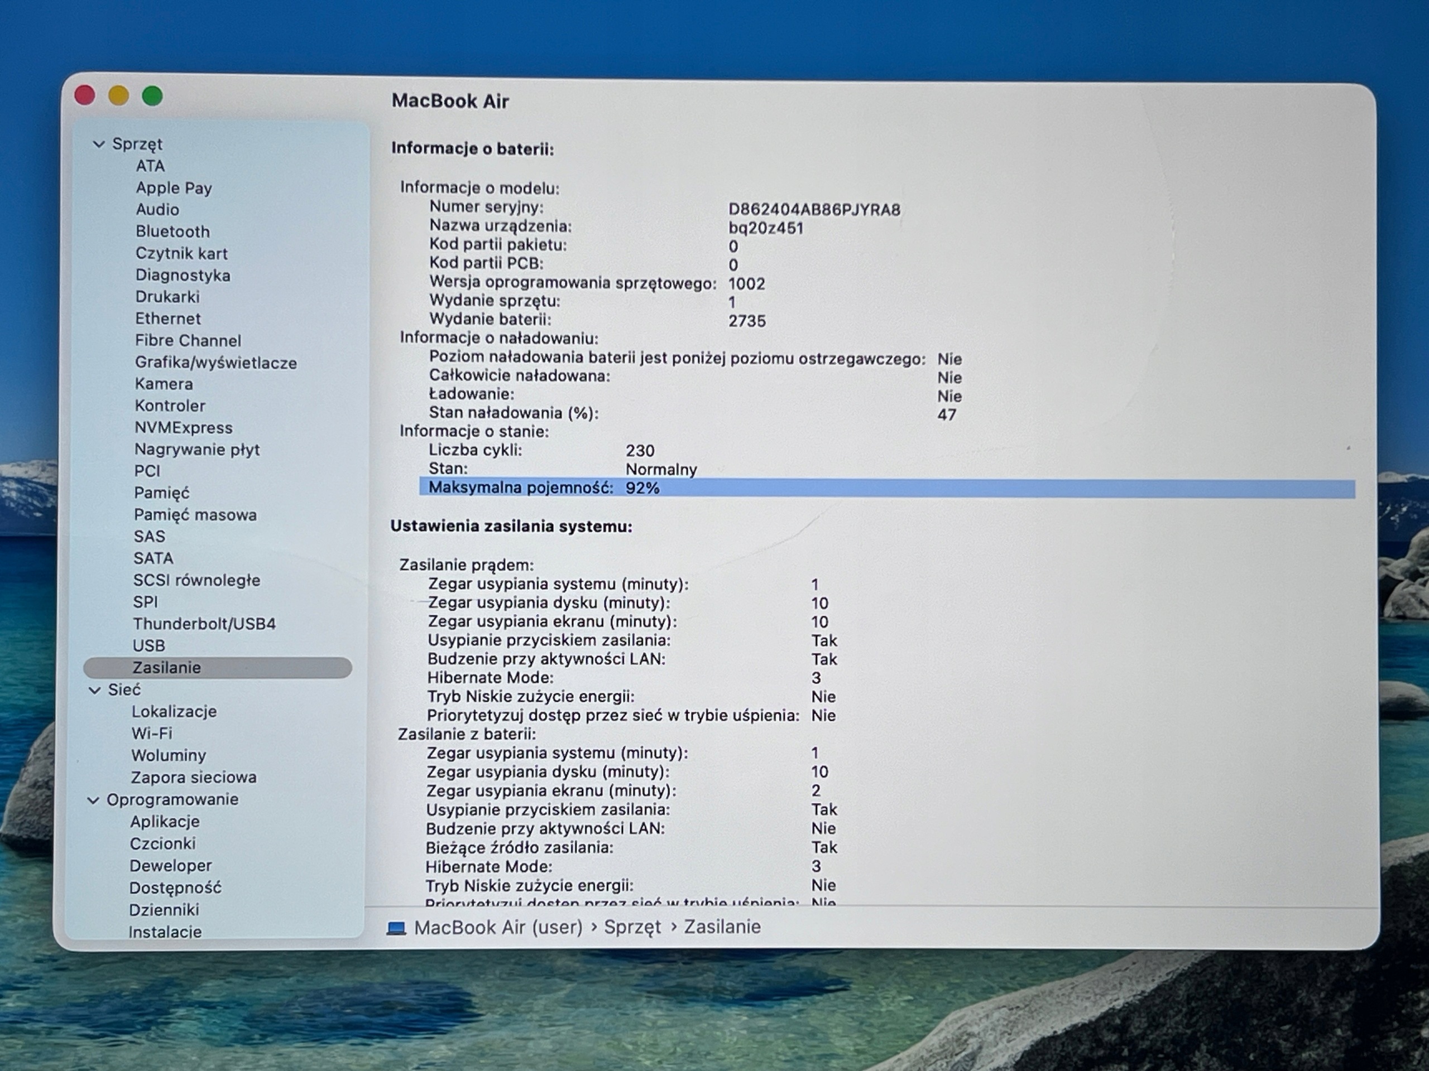Select NVMExpress in the sidebar
Screen dimensions: 1429x1071
click(x=184, y=427)
